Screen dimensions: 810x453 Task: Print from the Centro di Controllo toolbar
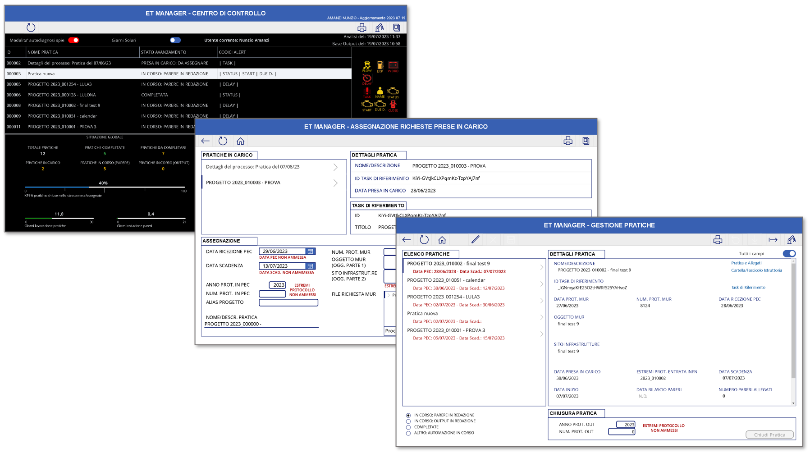coord(362,27)
